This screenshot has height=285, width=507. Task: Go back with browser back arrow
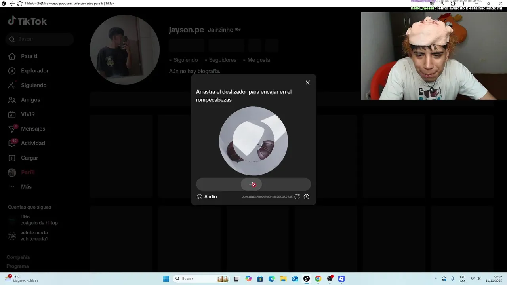coord(12,4)
